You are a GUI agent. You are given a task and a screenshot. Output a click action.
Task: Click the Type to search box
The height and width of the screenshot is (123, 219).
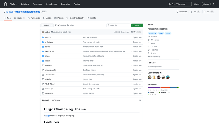(180, 4)
